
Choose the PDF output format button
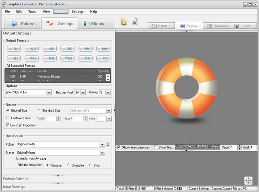point(32,49)
